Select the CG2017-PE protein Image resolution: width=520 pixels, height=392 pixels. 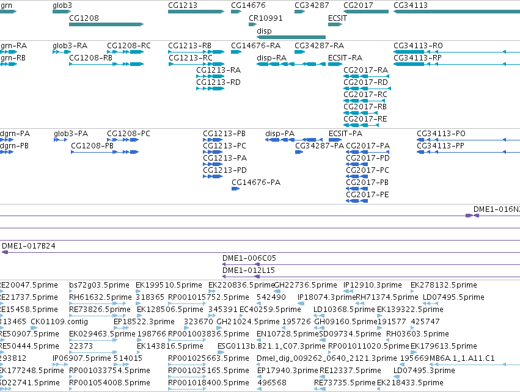(357, 201)
